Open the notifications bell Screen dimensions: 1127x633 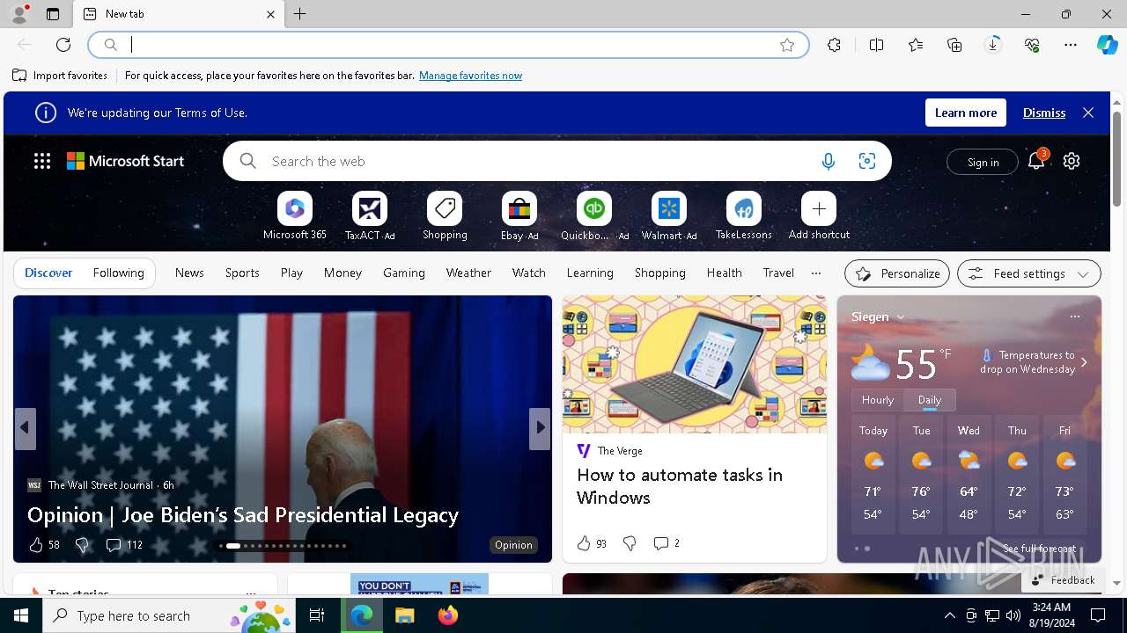click(x=1036, y=161)
